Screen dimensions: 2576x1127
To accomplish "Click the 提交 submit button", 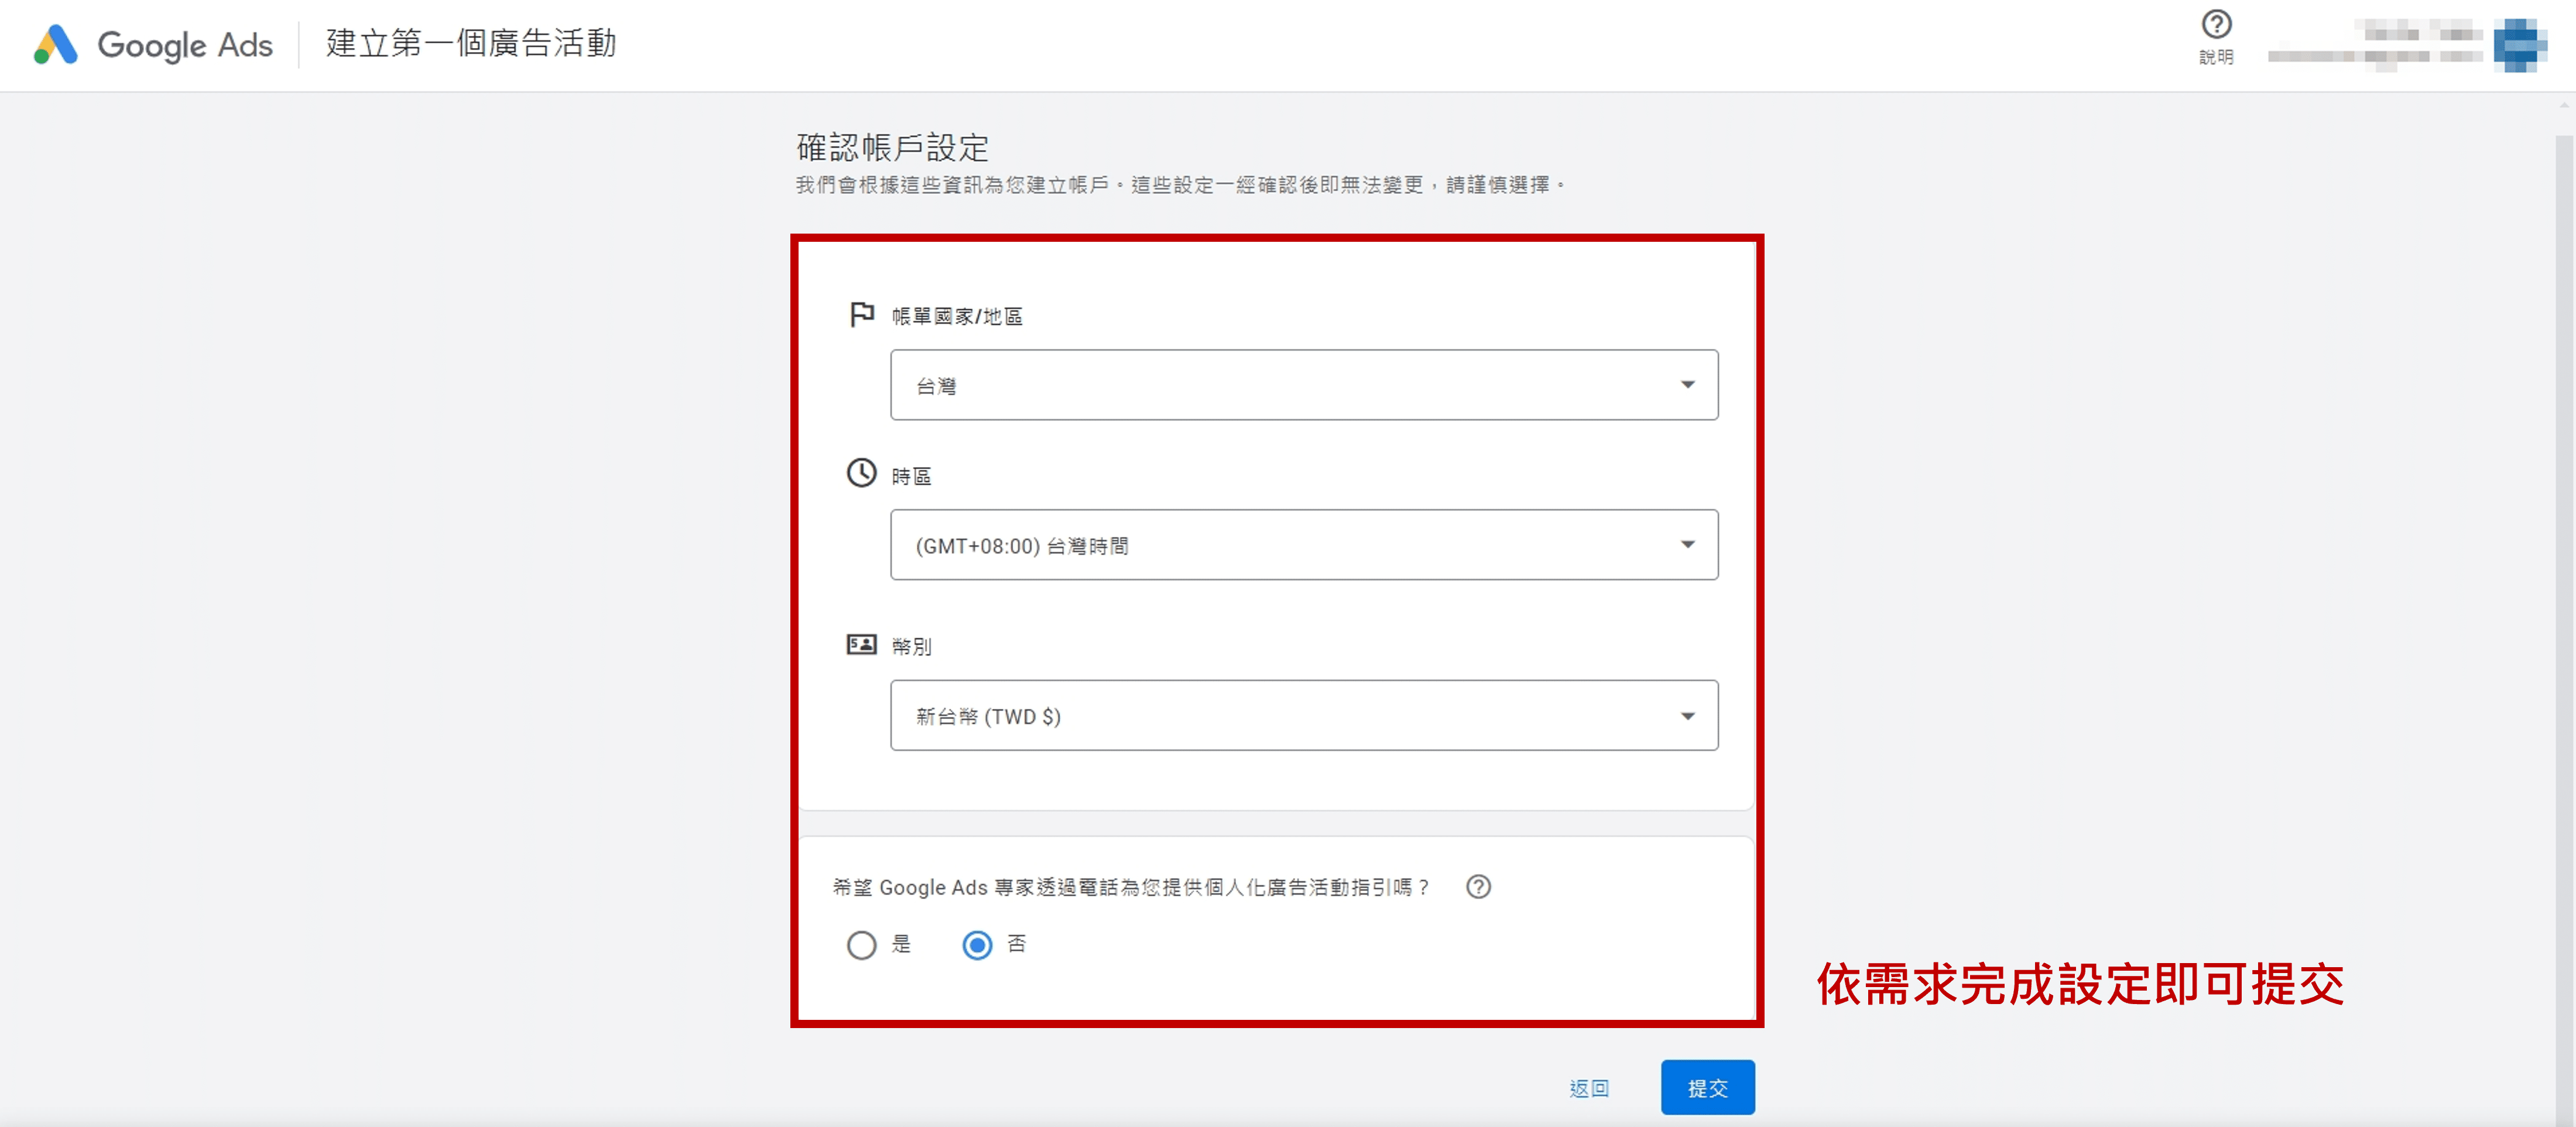I will pos(1707,1088).
